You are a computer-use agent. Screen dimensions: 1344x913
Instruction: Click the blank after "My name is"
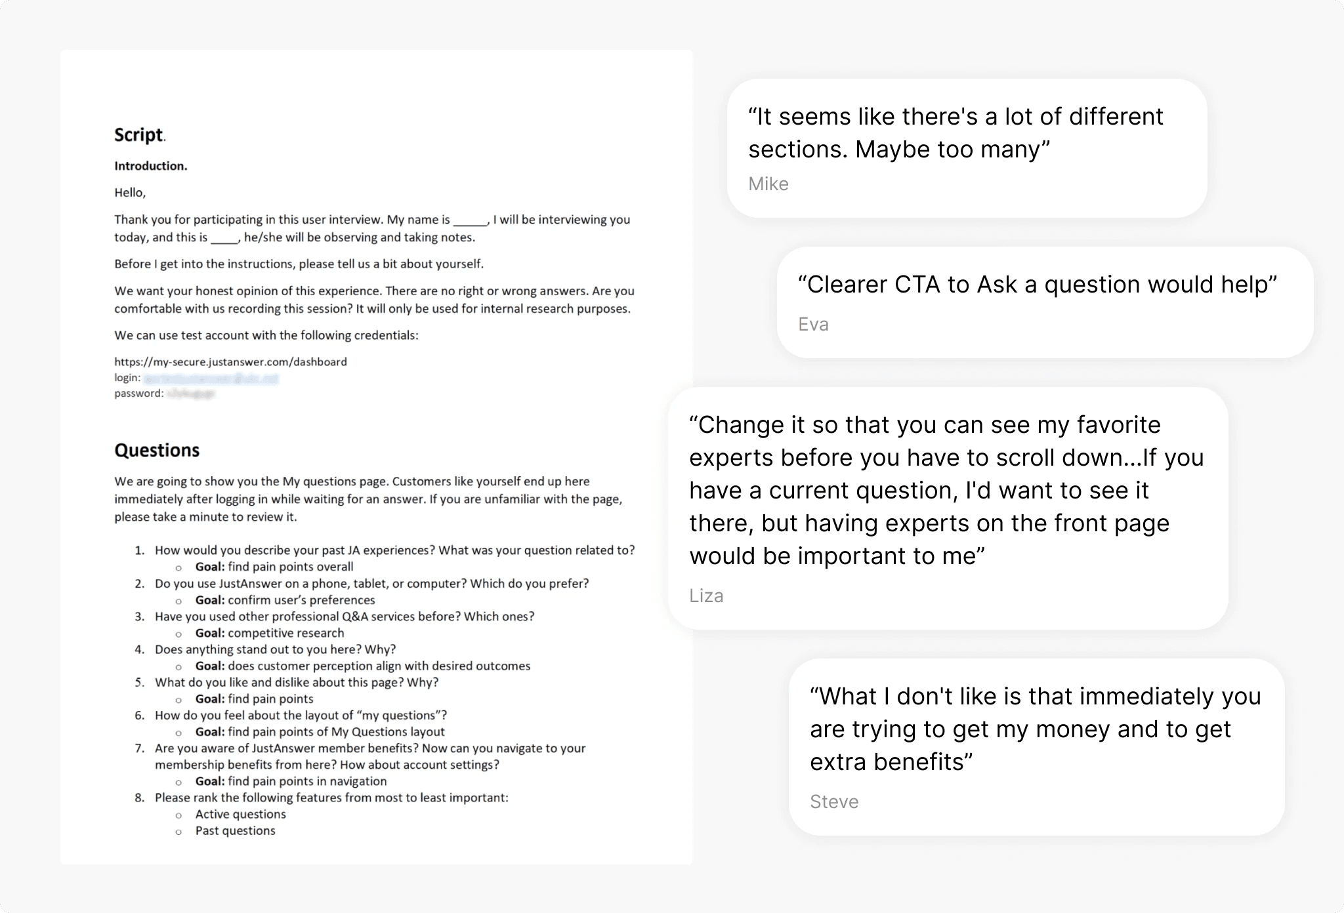tap(471, 220)
